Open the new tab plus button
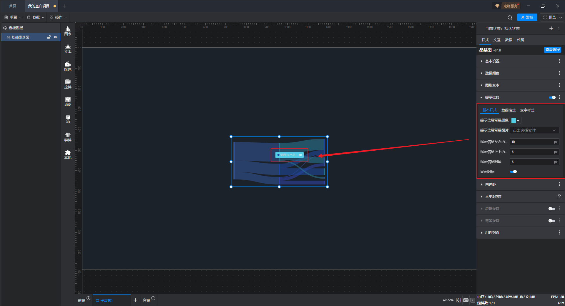 [64, 6]
